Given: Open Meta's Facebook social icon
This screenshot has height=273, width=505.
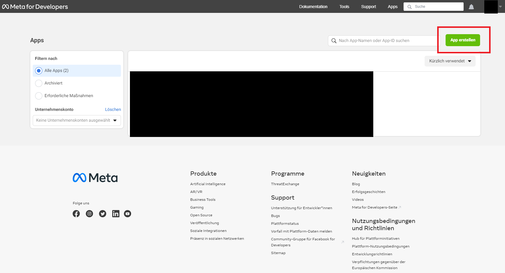Looking at the screenshot, I should point(76,214).
